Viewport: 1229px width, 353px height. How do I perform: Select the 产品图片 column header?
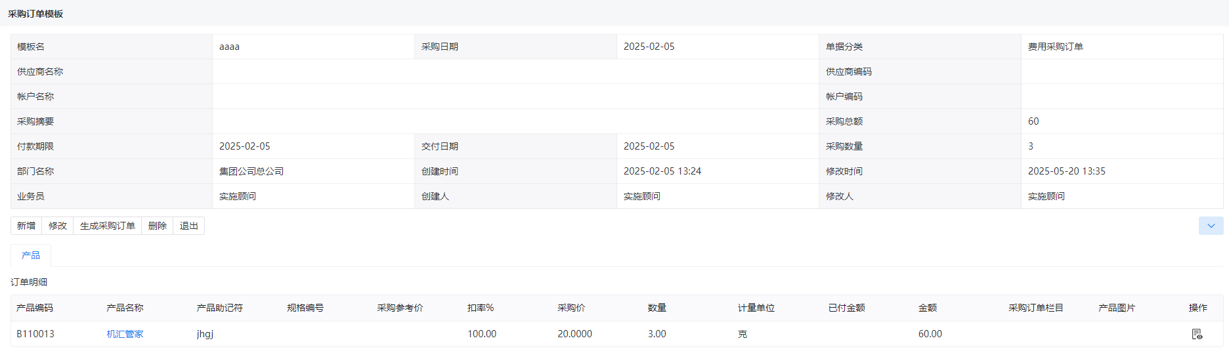(1117, 308)
